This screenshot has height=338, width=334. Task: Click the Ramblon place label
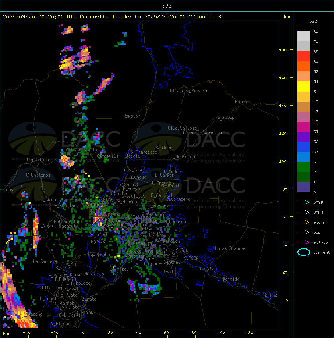[132, 116]
